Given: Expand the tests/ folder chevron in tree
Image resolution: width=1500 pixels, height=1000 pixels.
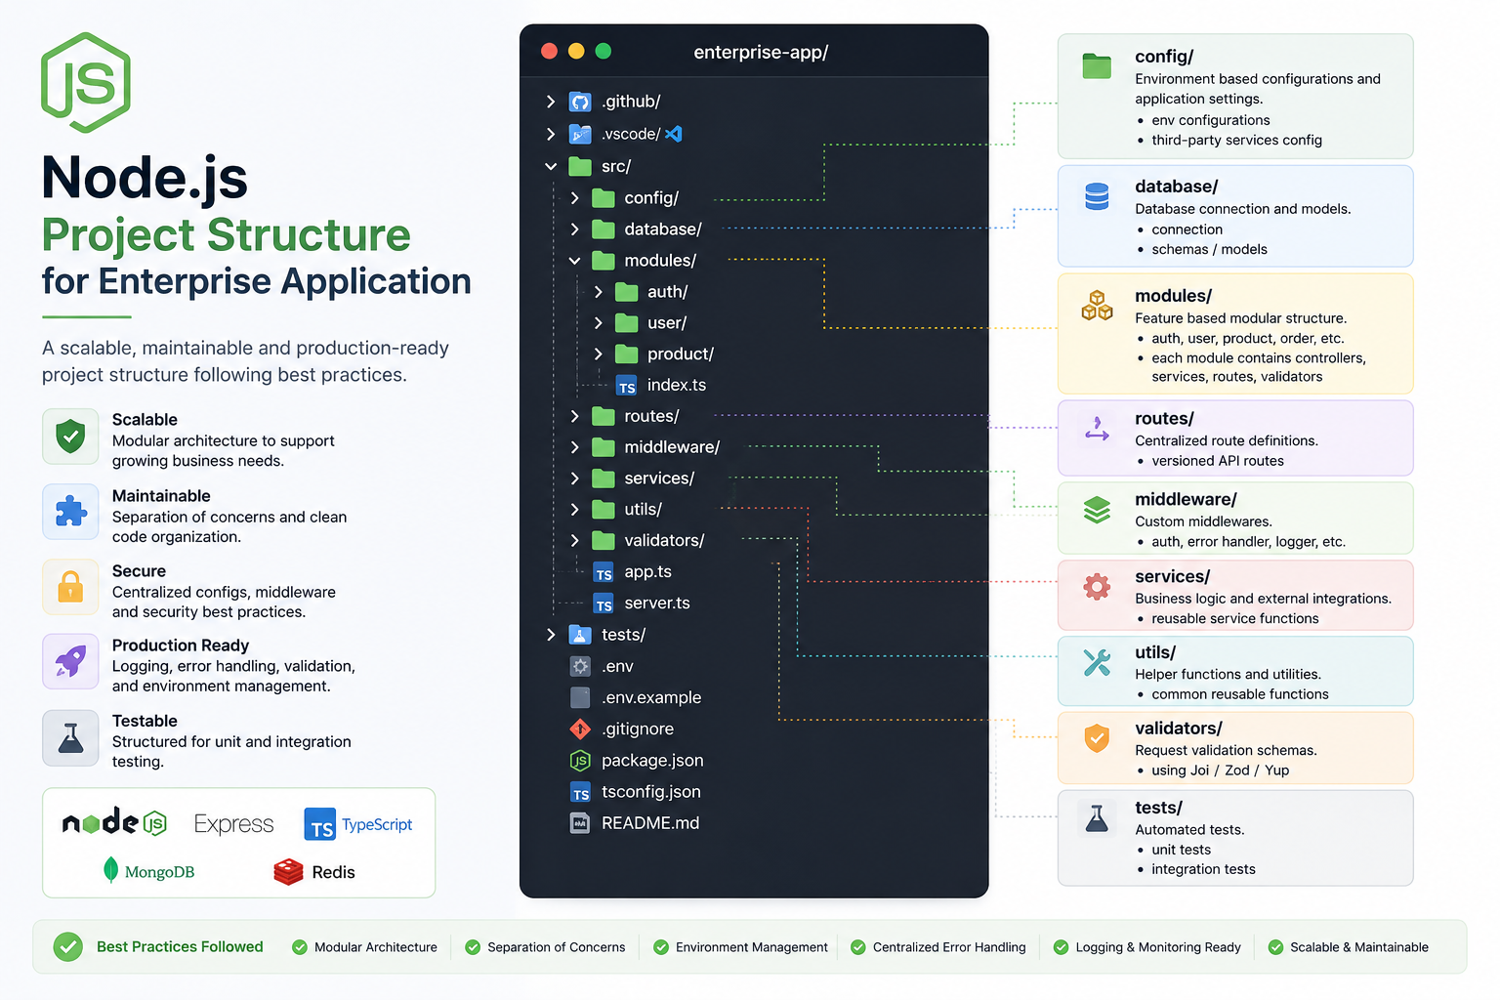Looking at the screenshot, I should [x=551, y=635].
